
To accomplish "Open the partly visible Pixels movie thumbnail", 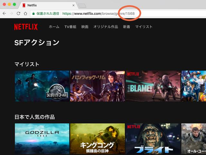I will tap(194, 86).
